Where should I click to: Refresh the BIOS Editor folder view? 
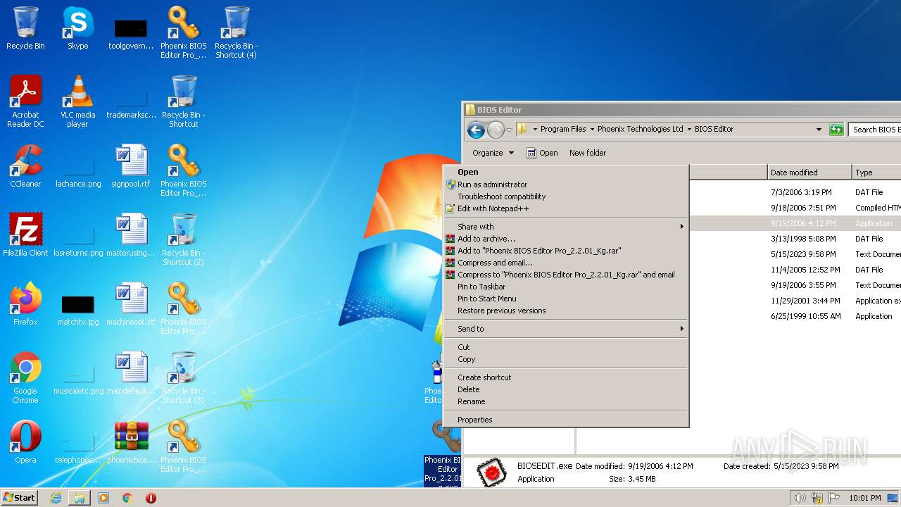coord(836,130)
